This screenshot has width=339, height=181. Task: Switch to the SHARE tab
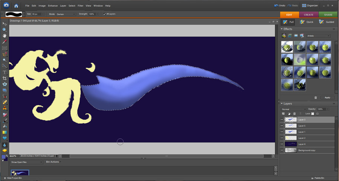328,15
